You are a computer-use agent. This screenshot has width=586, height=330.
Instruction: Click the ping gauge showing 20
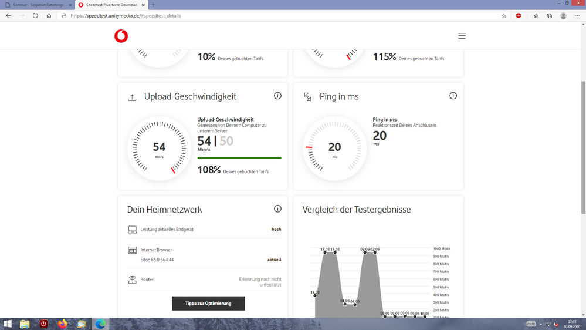[334, 148]
